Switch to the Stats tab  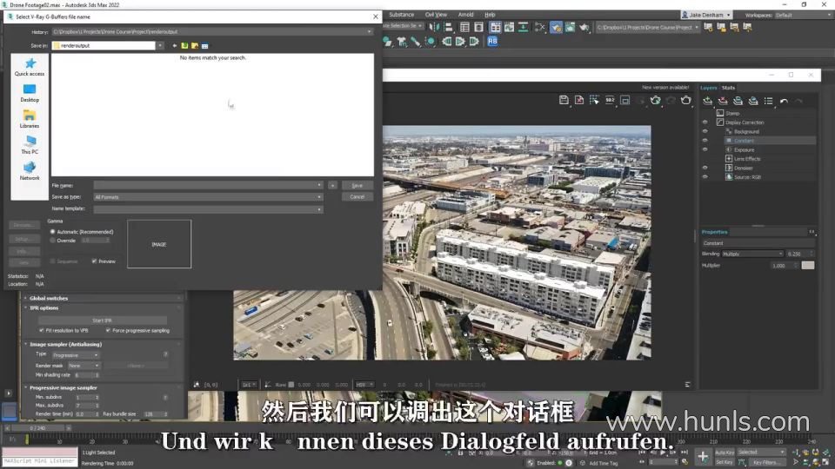pyautogui.click(x=728, y=88)
